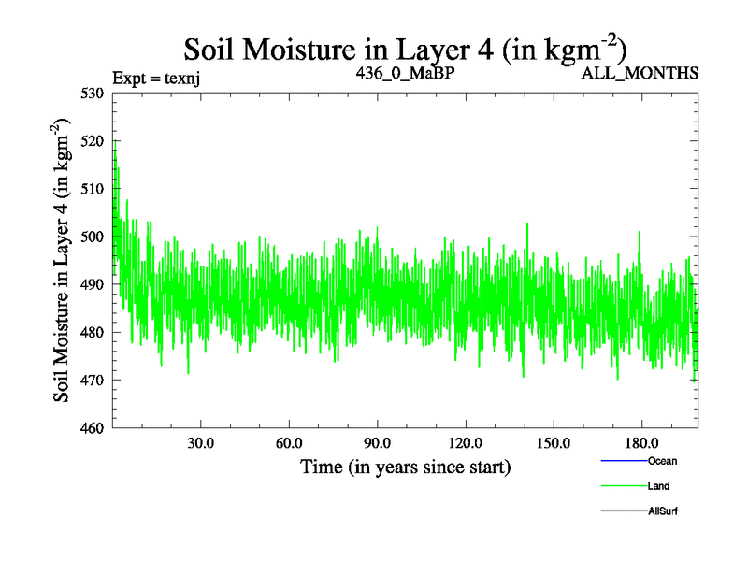Click the 436_0_MaBP subtitle text
Image resolution: width=748 pixels, height=561 pixels.
coord(405,72)
